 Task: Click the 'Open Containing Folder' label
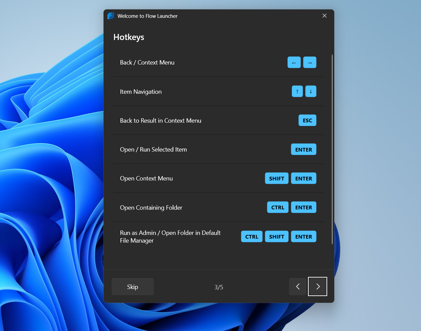[151, 208]
